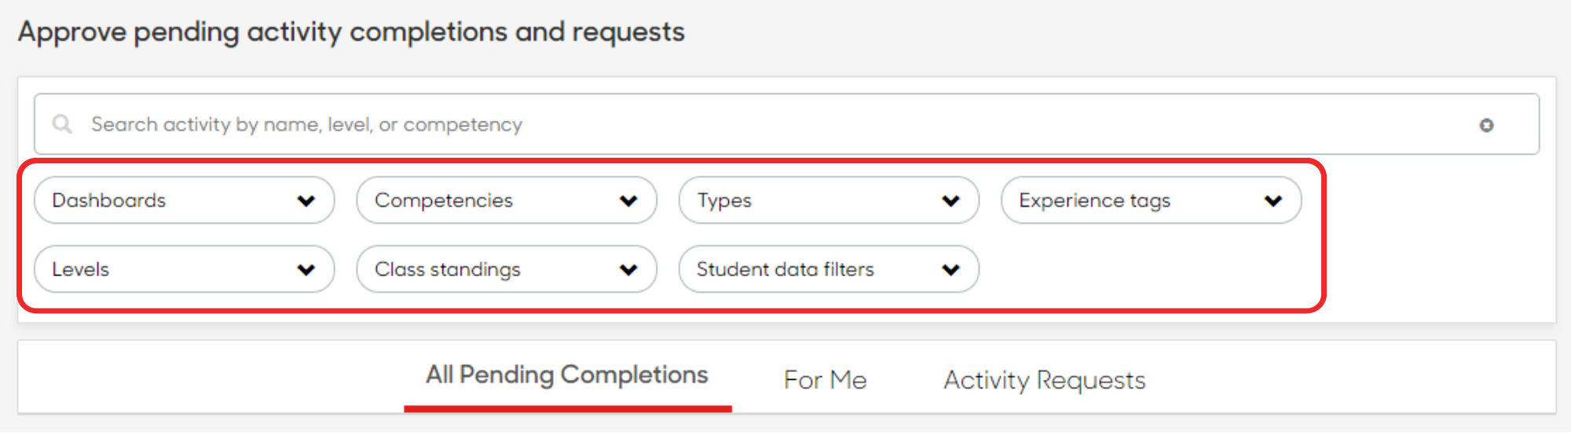Open the Student data filters dropdown
This screenshot has width=1571, height=434.
[829, 269]
